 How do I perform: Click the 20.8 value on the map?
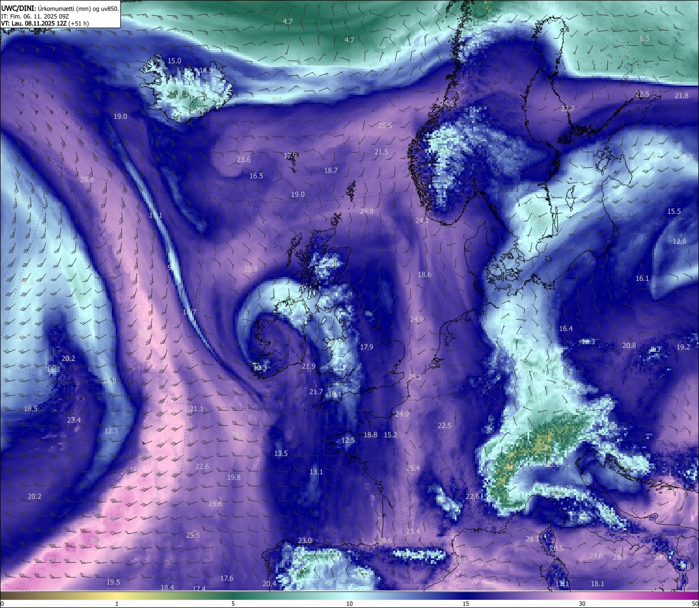point(629,346)
